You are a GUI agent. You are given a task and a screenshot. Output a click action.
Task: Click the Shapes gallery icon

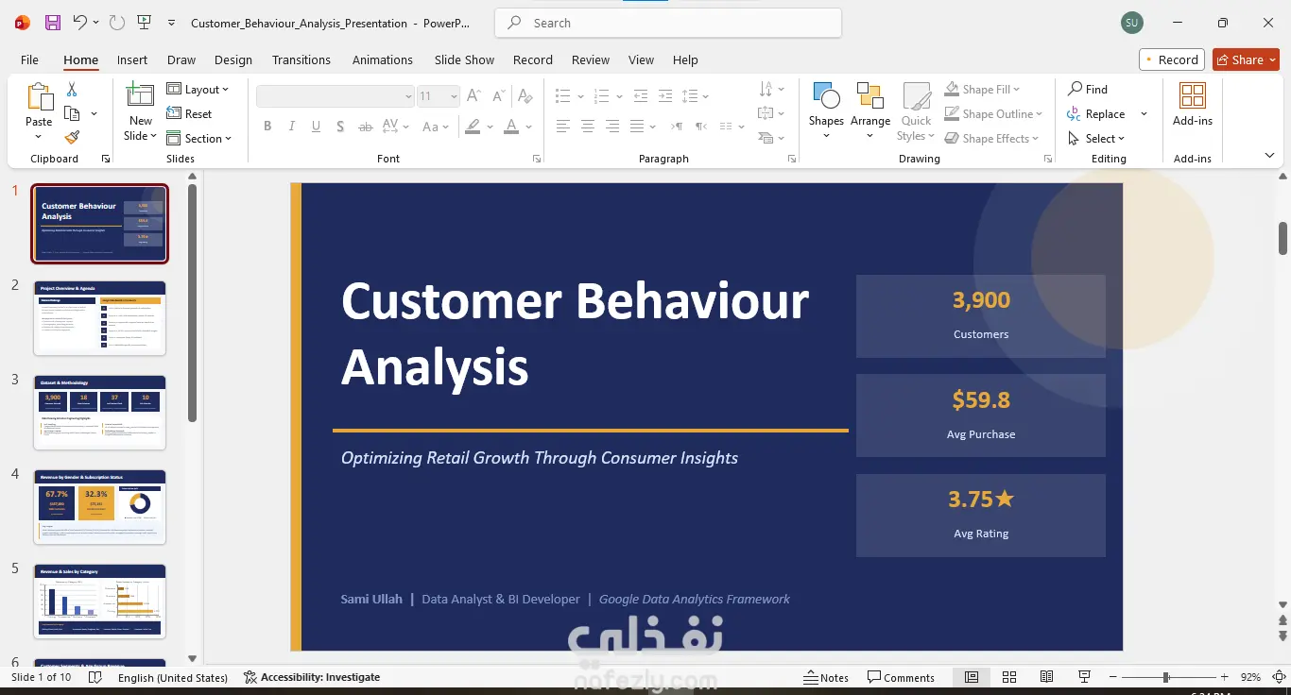tap(826, 97)
